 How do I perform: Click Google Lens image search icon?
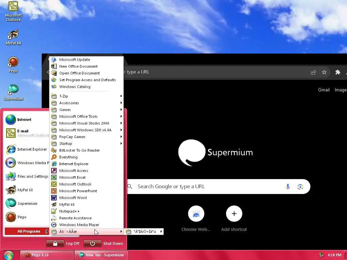coord(300,187)
